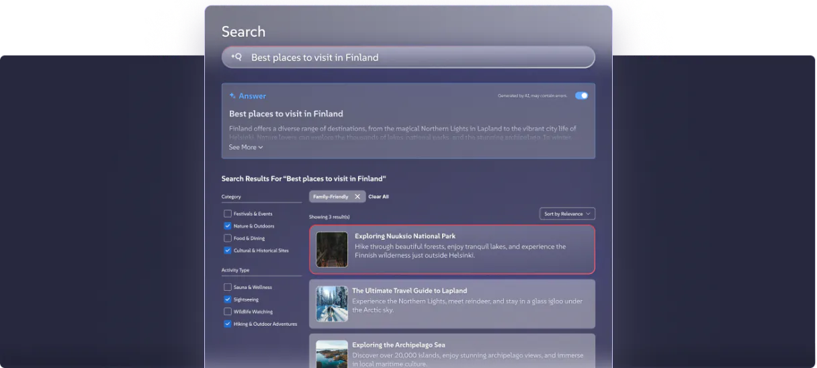
Task: Click the Lapland travel guide thumbnail
Action: [332, 304]
